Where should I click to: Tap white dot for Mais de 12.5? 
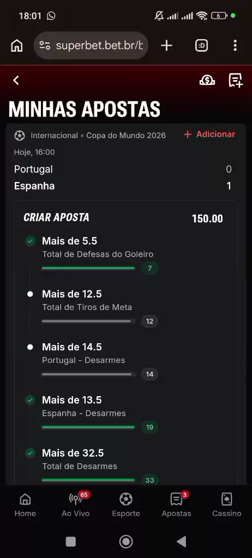31,294
